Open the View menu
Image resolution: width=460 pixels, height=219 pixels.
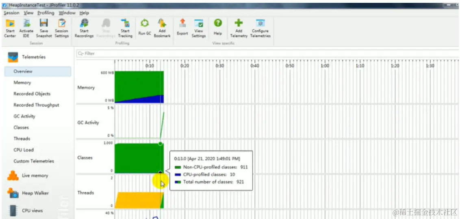(28, 13)
